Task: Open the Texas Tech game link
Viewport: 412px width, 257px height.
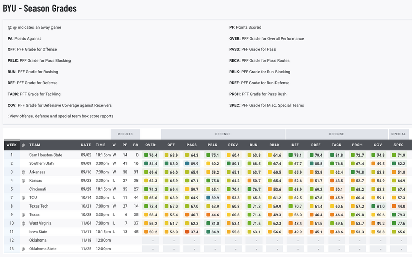Action: [40, 205]
